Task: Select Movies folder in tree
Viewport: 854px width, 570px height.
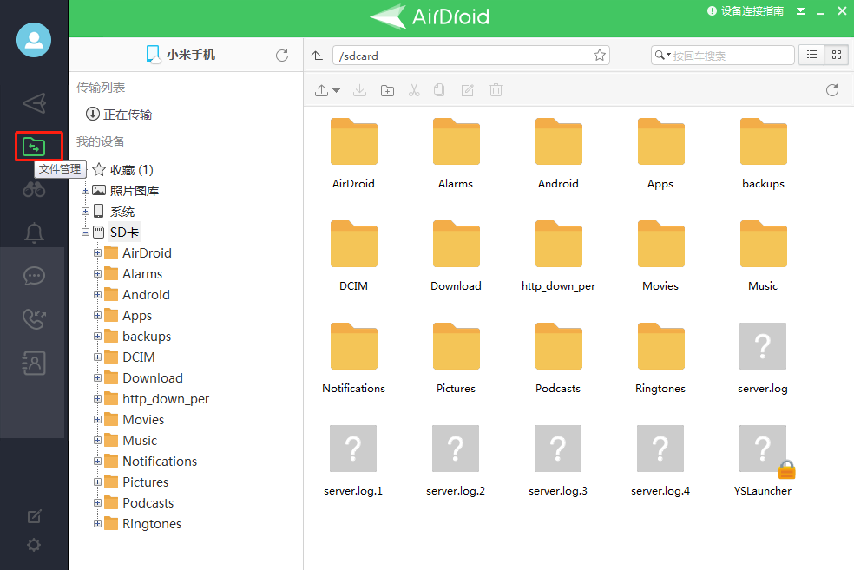Action: pos(143,420)
